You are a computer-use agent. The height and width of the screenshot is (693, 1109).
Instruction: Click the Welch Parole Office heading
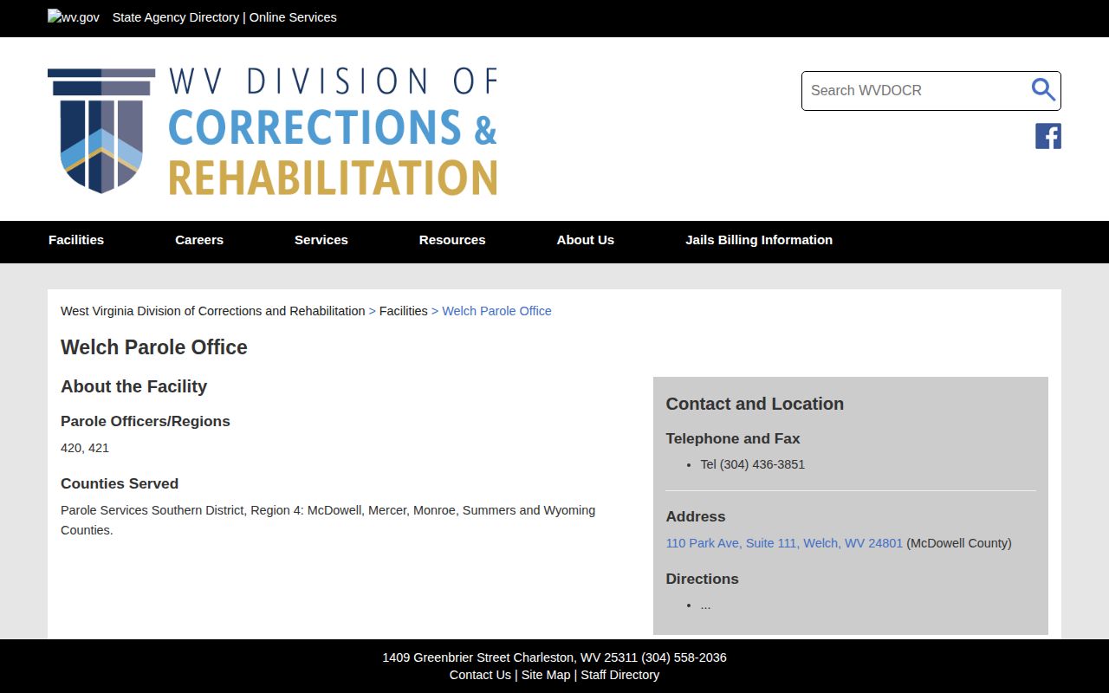154,347
